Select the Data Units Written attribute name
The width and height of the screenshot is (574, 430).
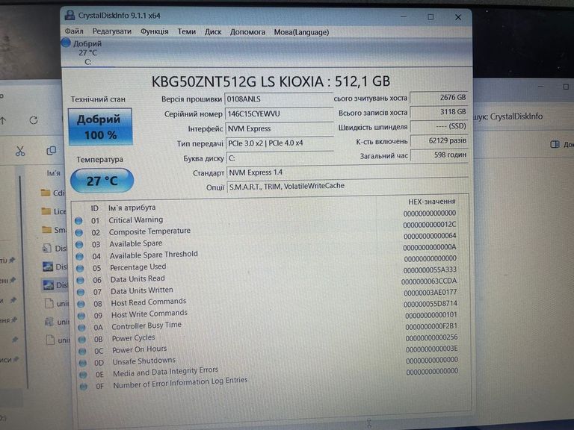[x=142, y=290]
